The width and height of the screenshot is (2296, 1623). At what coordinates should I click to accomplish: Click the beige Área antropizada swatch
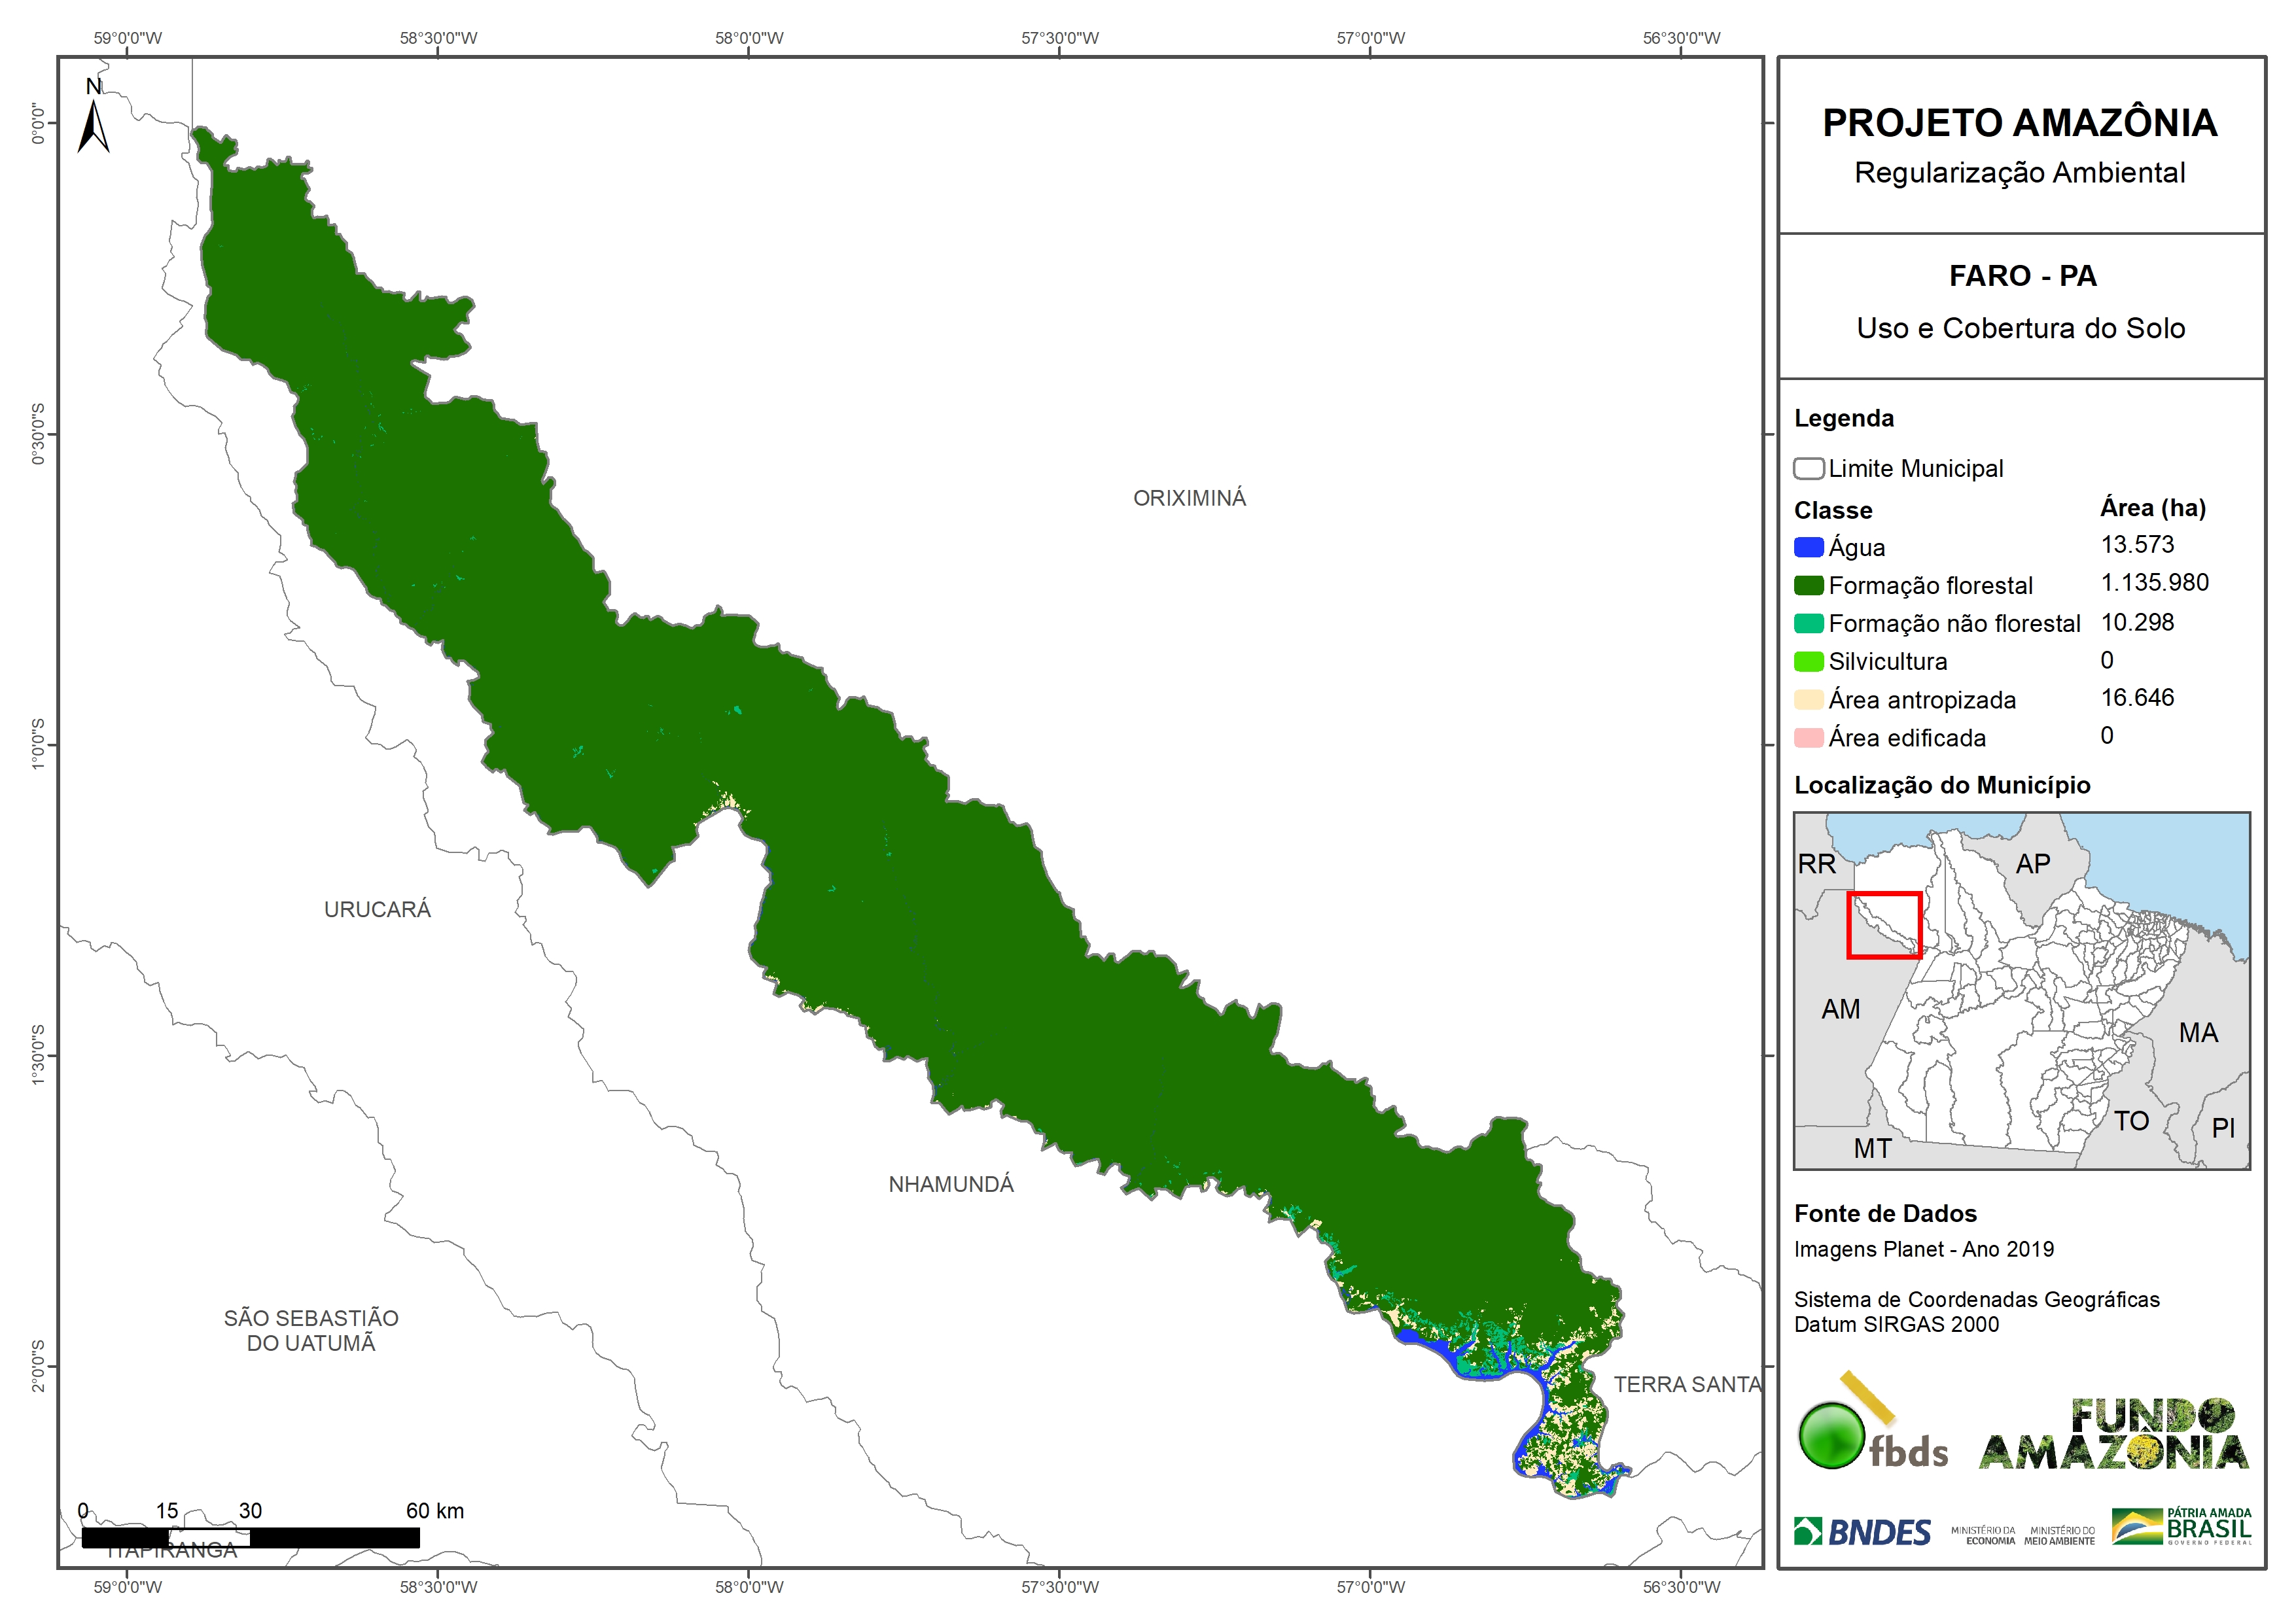(x=1808, y=699)
